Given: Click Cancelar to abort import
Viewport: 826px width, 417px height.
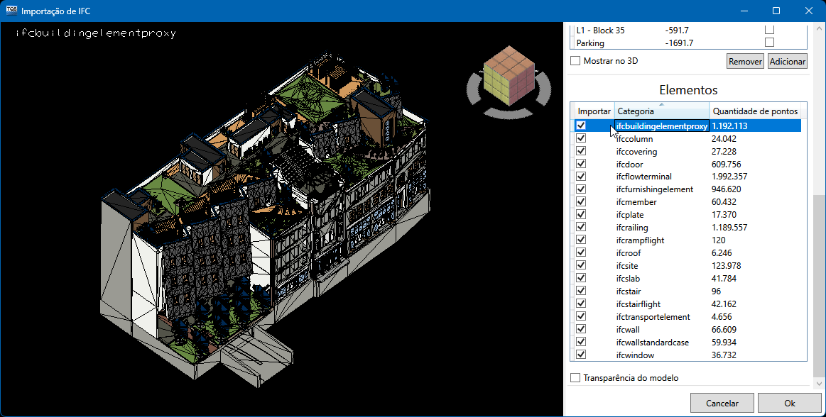Looking at the screenshot, I should pyautogui.click(x=722, y=403).
